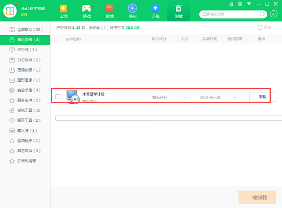282x208 pixels.
Task: Click the 卸载 button for 未来清单计价
Action: 262,97
